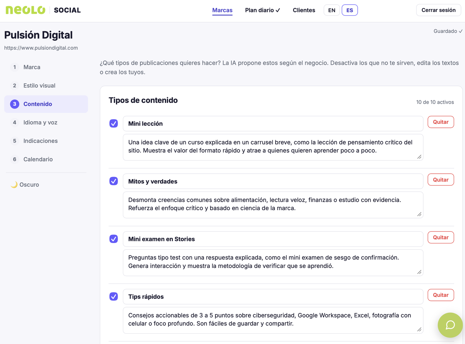
Task: Click the moon icon beside Oscuro
Action: coord(14,185)
